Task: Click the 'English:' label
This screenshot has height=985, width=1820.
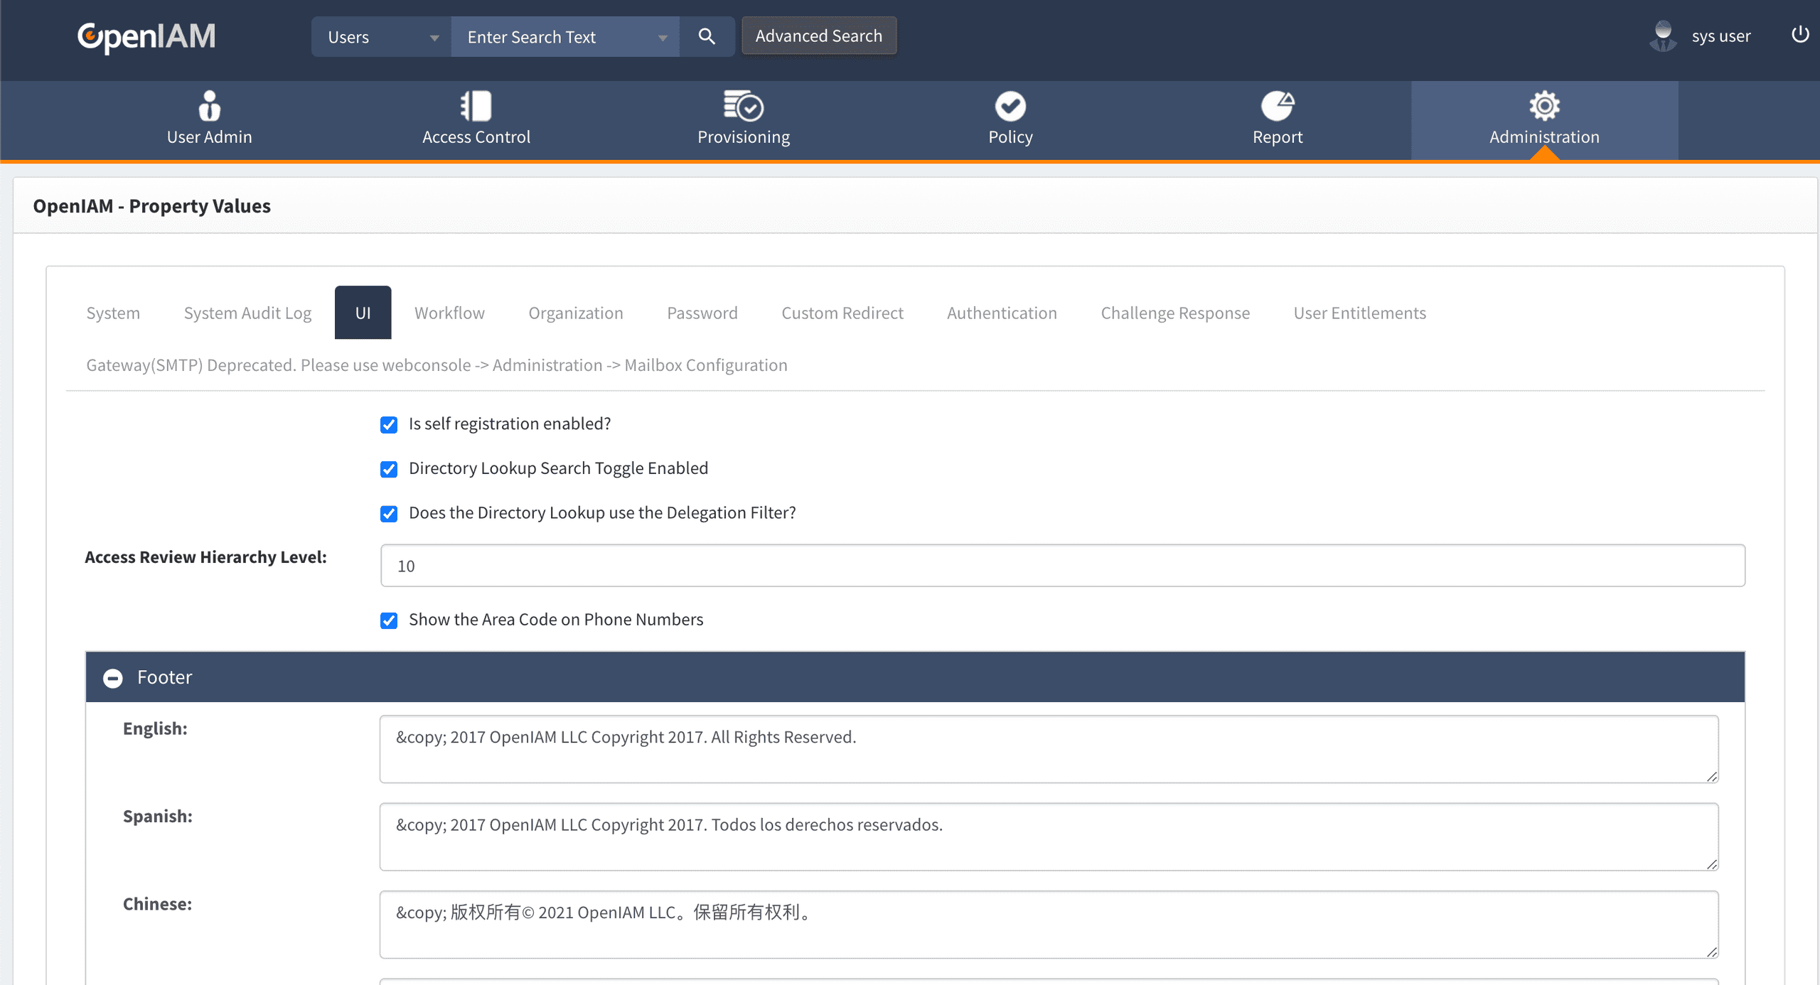Action: coord(155,728)
